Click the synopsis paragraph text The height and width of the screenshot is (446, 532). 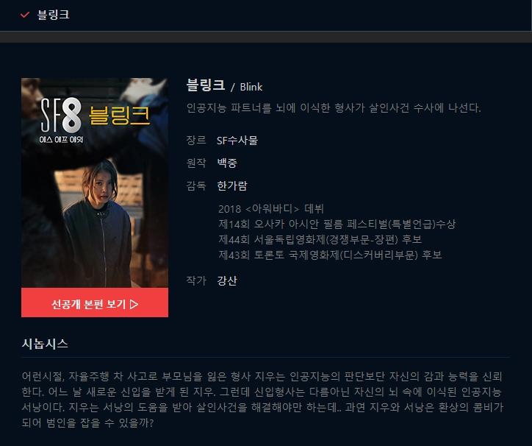[262, 400]
